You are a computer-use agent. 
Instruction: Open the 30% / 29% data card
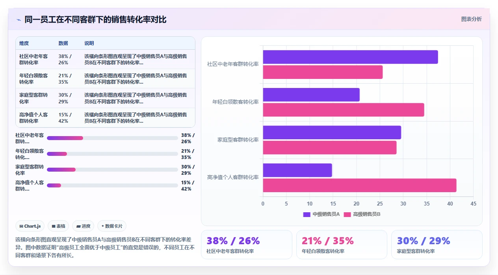pyautogui.click(x=437, y=245)
